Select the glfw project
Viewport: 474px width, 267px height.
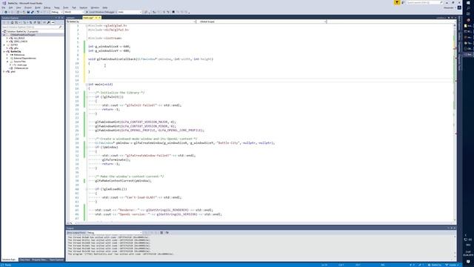pos(16,48)
